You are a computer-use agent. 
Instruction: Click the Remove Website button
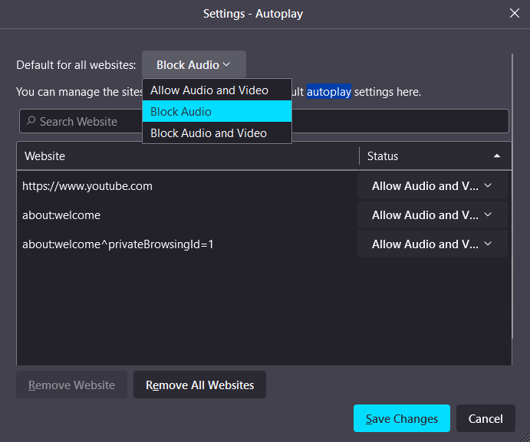(x=72, y=385)
